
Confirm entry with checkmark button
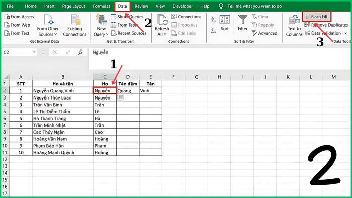(68, 52)
